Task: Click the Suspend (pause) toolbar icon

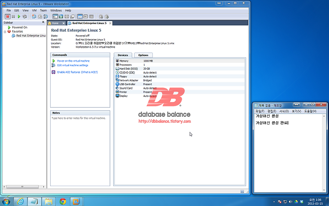Action: click(13, 16)
